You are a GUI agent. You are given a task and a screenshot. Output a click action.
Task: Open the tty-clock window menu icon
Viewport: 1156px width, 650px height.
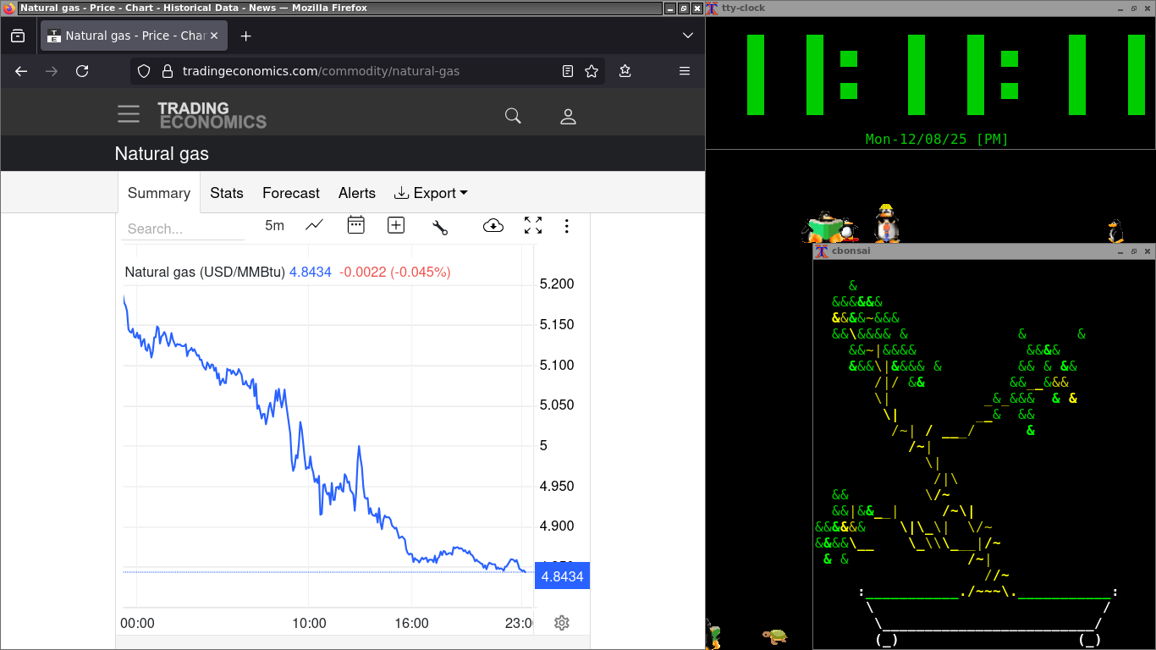pyautogui.click(x=713, y=8)
